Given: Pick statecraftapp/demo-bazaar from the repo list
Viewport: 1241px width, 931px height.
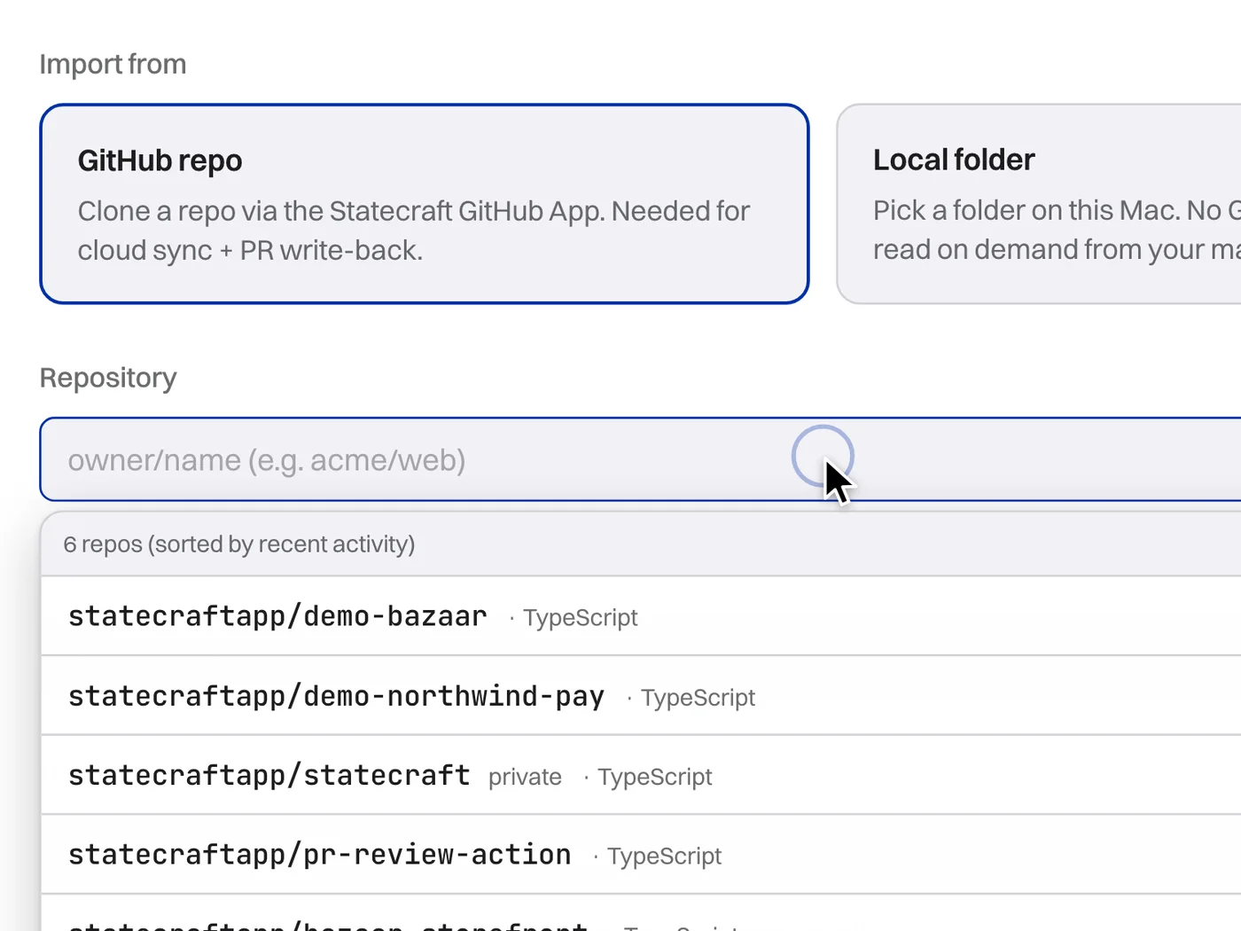Looking at the screenshot, I should click(641, 616).
